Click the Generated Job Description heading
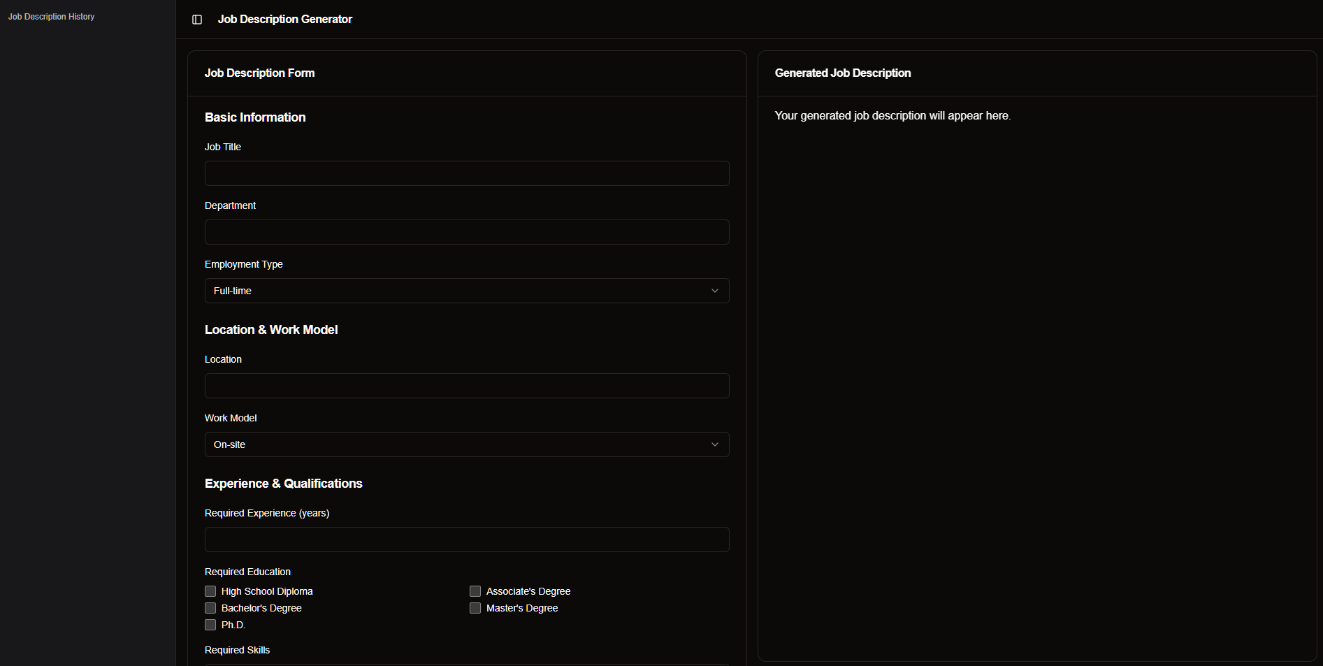The width and height of the screenshot is (1323, 666). [x=843, y=73]
